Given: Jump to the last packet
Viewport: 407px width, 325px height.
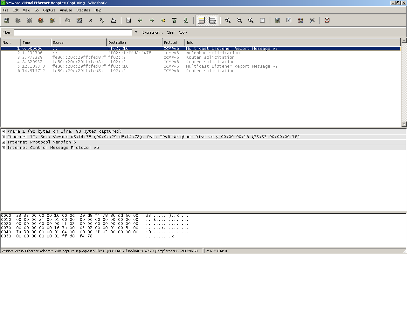Looking at the screenshot, I should 186,20.
